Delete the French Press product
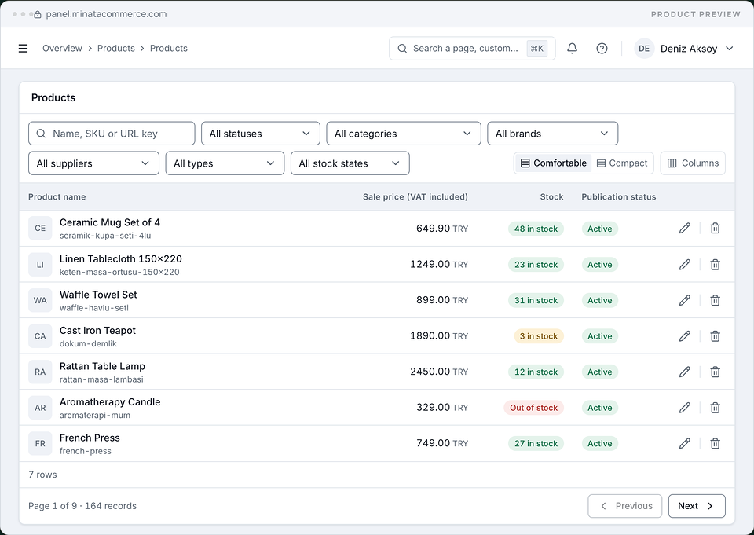This screenshot has height=535, width=754. click(x=715, y=443)
